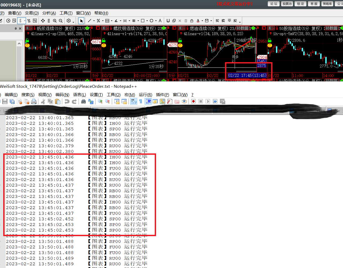Click the Print icon in Notepad++

point(34,101)
